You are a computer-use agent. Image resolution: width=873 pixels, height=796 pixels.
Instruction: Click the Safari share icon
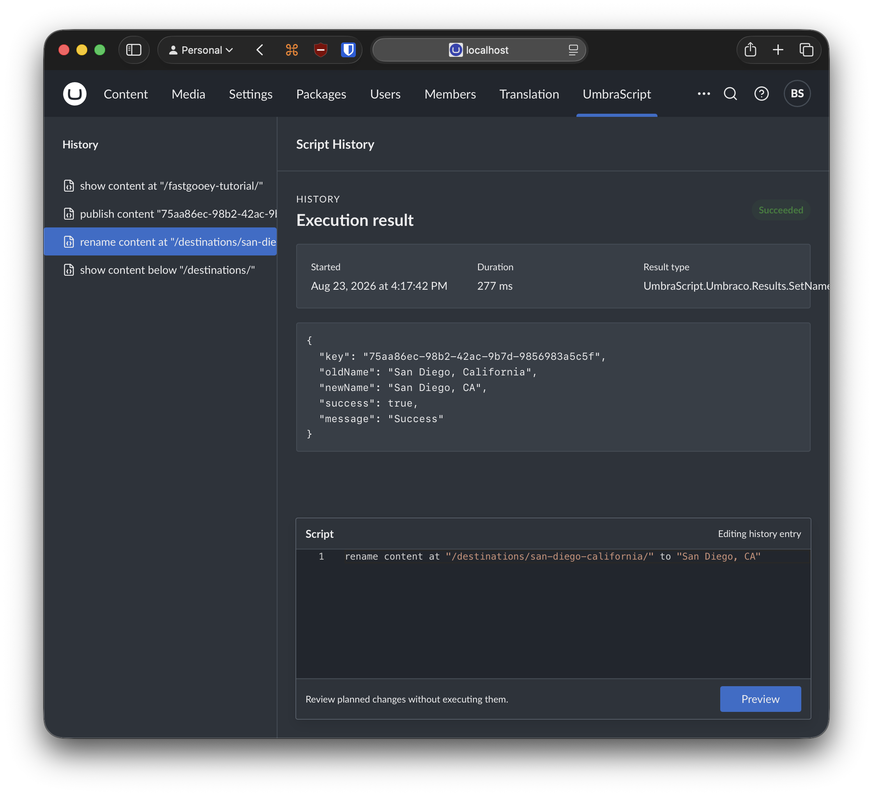pyautogui.click(x=750, y=50)
